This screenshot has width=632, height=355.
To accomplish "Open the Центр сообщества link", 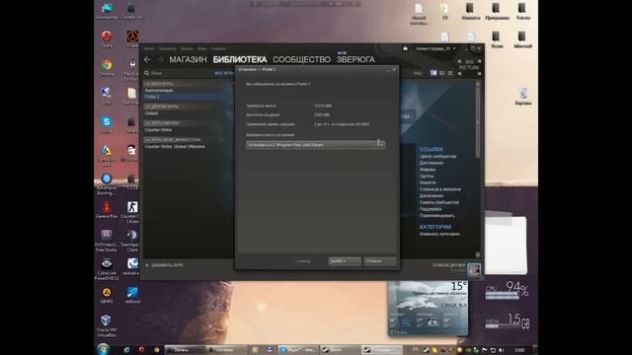I will pos(437,156).
